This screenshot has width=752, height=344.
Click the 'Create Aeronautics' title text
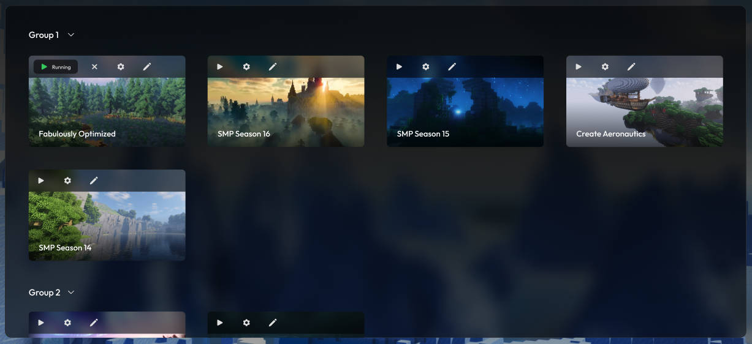[x=611, y=133]
